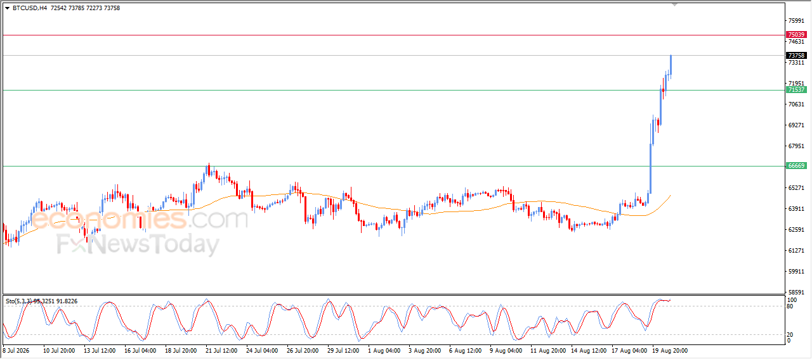
Task: Click the red 75039 price level tag
Action: pos(796,35)
